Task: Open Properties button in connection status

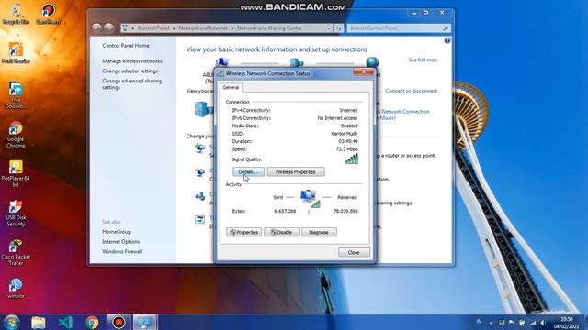Action: point(243,232)
